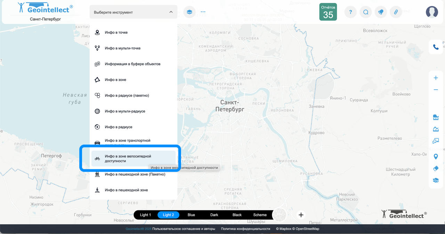Click the help question mark icon

point(350,12)
